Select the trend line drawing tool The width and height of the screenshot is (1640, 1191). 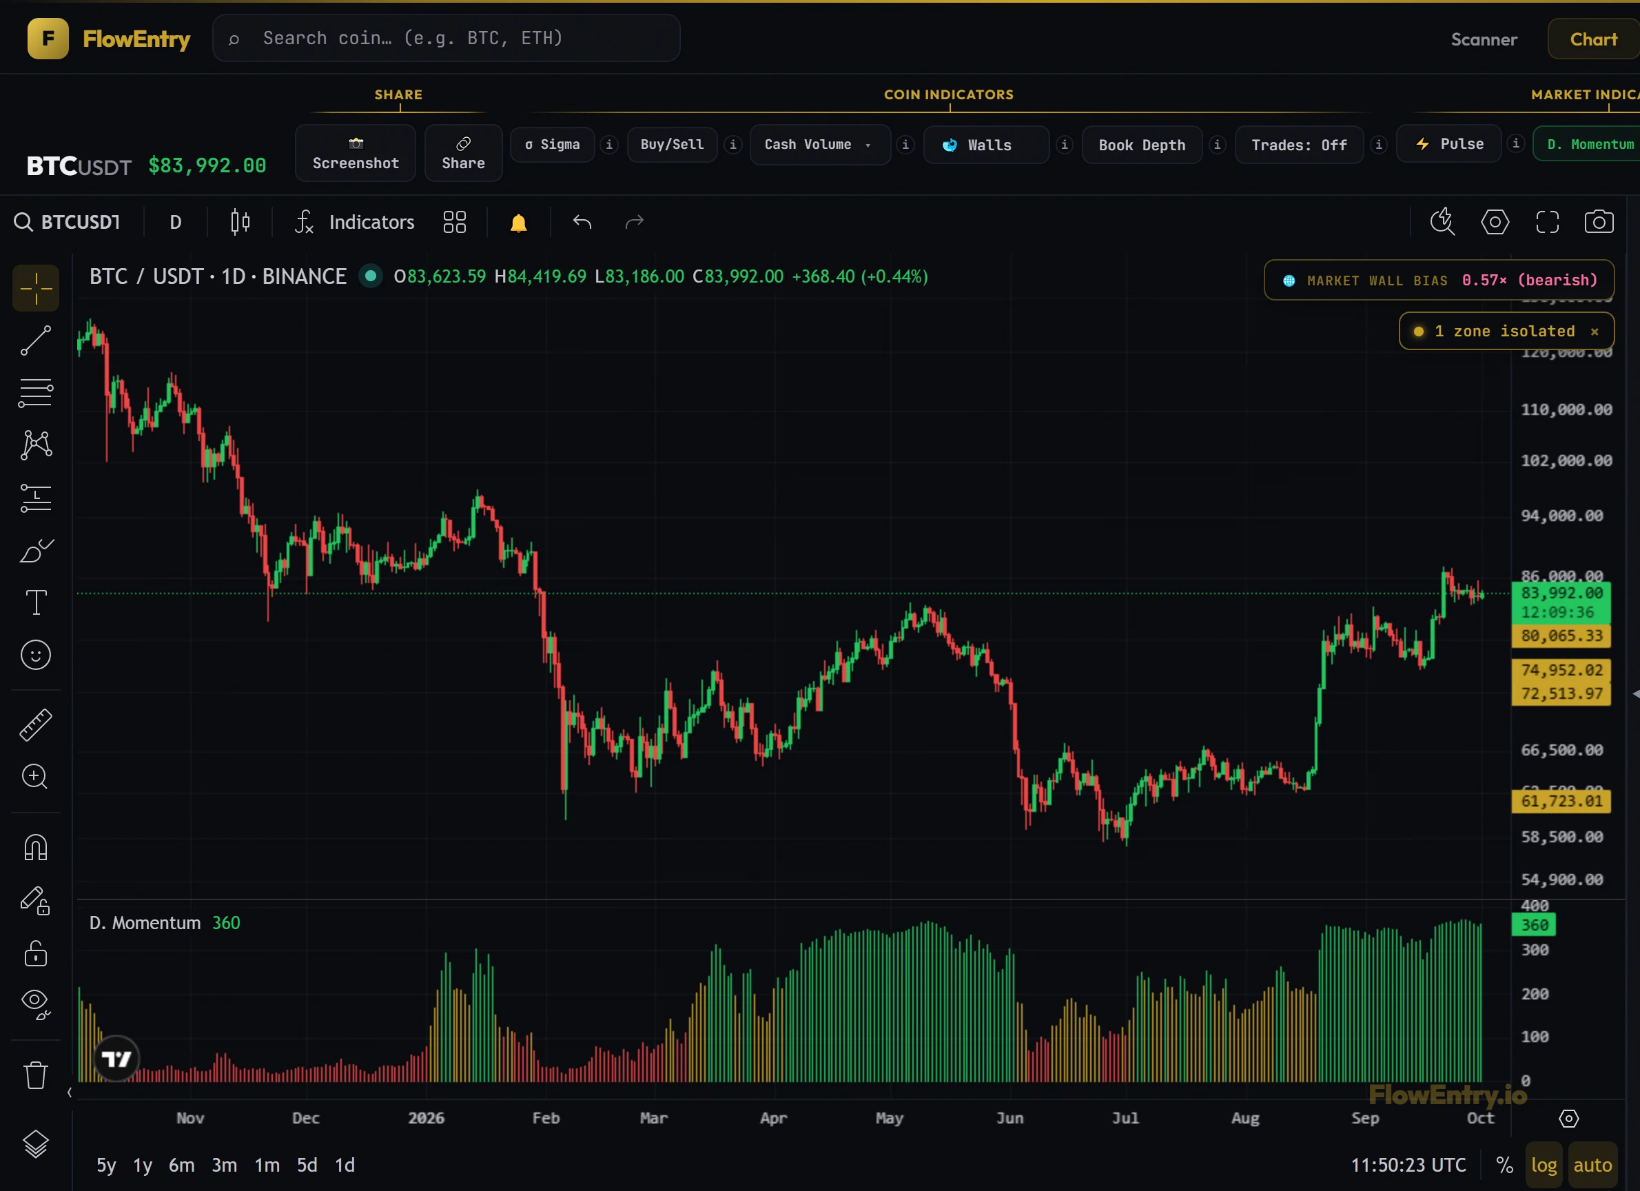[x=35, y=340]
